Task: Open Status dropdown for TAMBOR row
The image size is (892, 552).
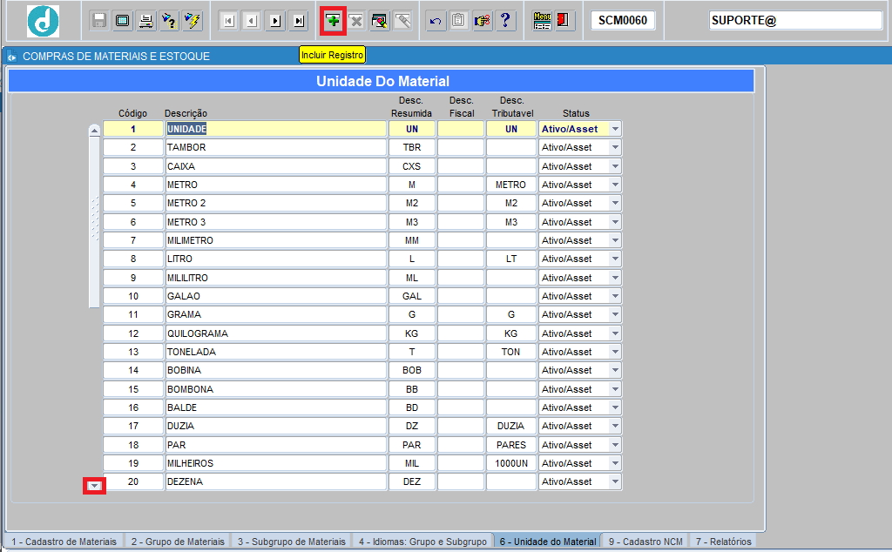Action: coord(615,147)
